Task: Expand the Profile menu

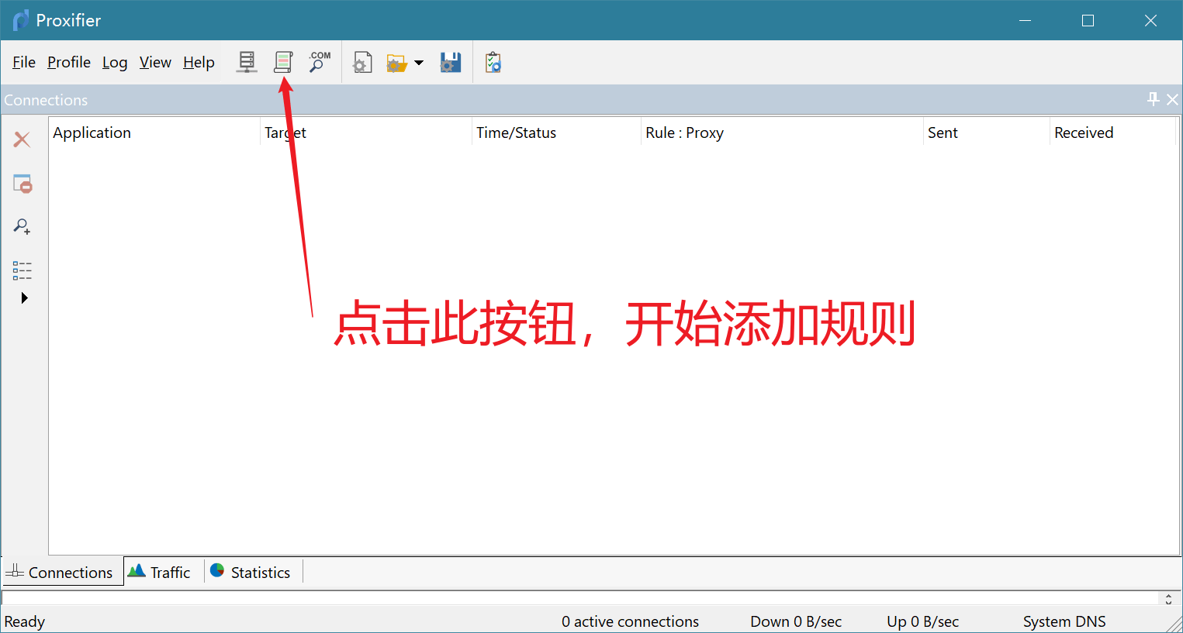Action: point(68,62)
